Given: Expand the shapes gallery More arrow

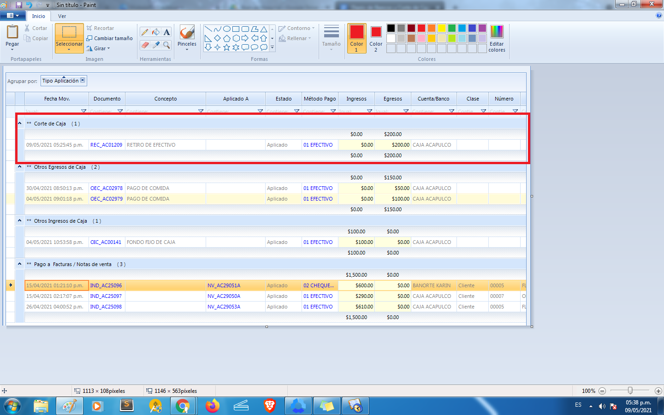Looking at the screenshot, I should point(272,47).
